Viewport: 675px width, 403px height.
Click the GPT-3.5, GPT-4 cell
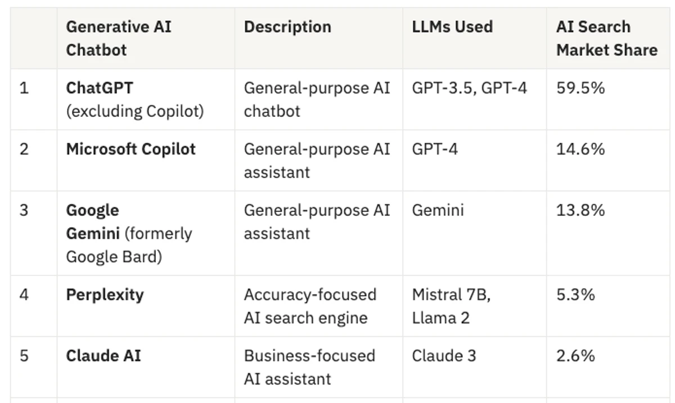pos(469,88)
